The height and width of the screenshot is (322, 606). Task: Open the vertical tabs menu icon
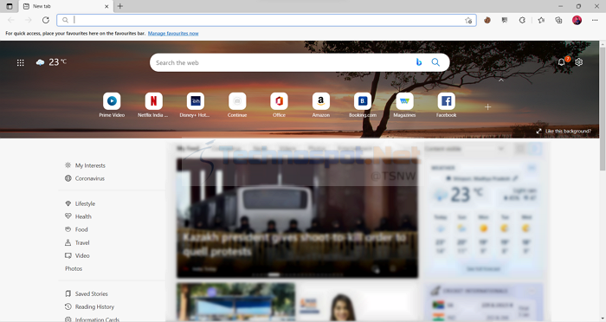coord(10,6)
